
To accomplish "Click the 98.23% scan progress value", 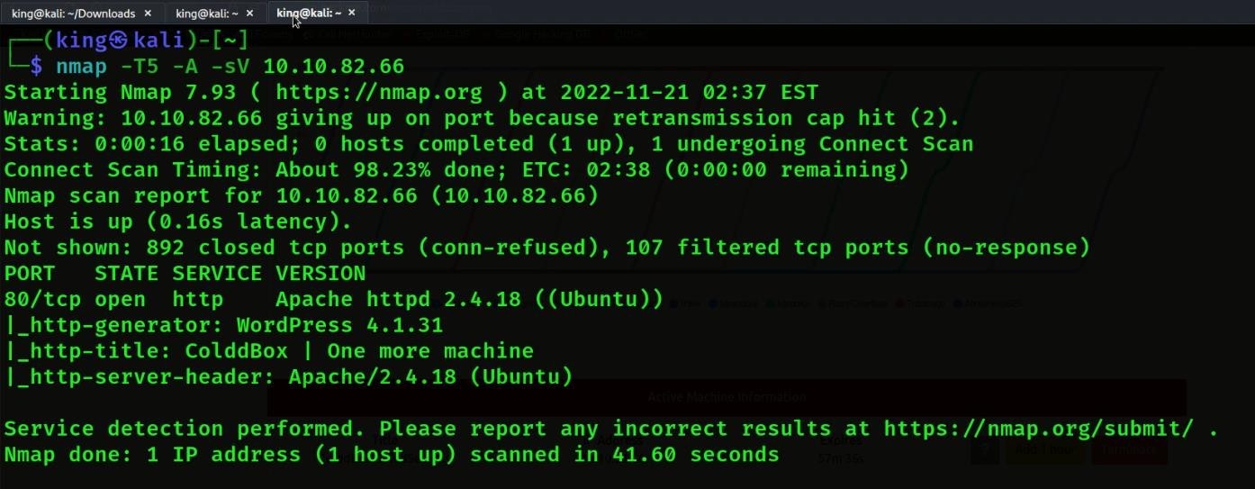I will click(411, 169).
